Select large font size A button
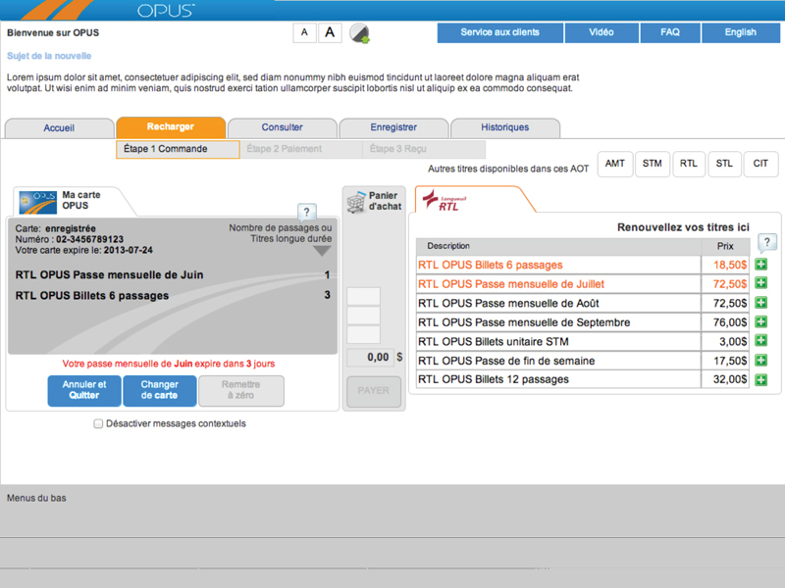 330,32
